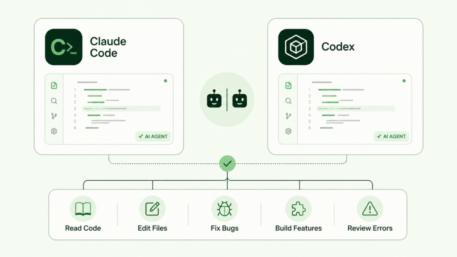Select the highlighted code line in Claude Code editor

(x=121, y=108)
